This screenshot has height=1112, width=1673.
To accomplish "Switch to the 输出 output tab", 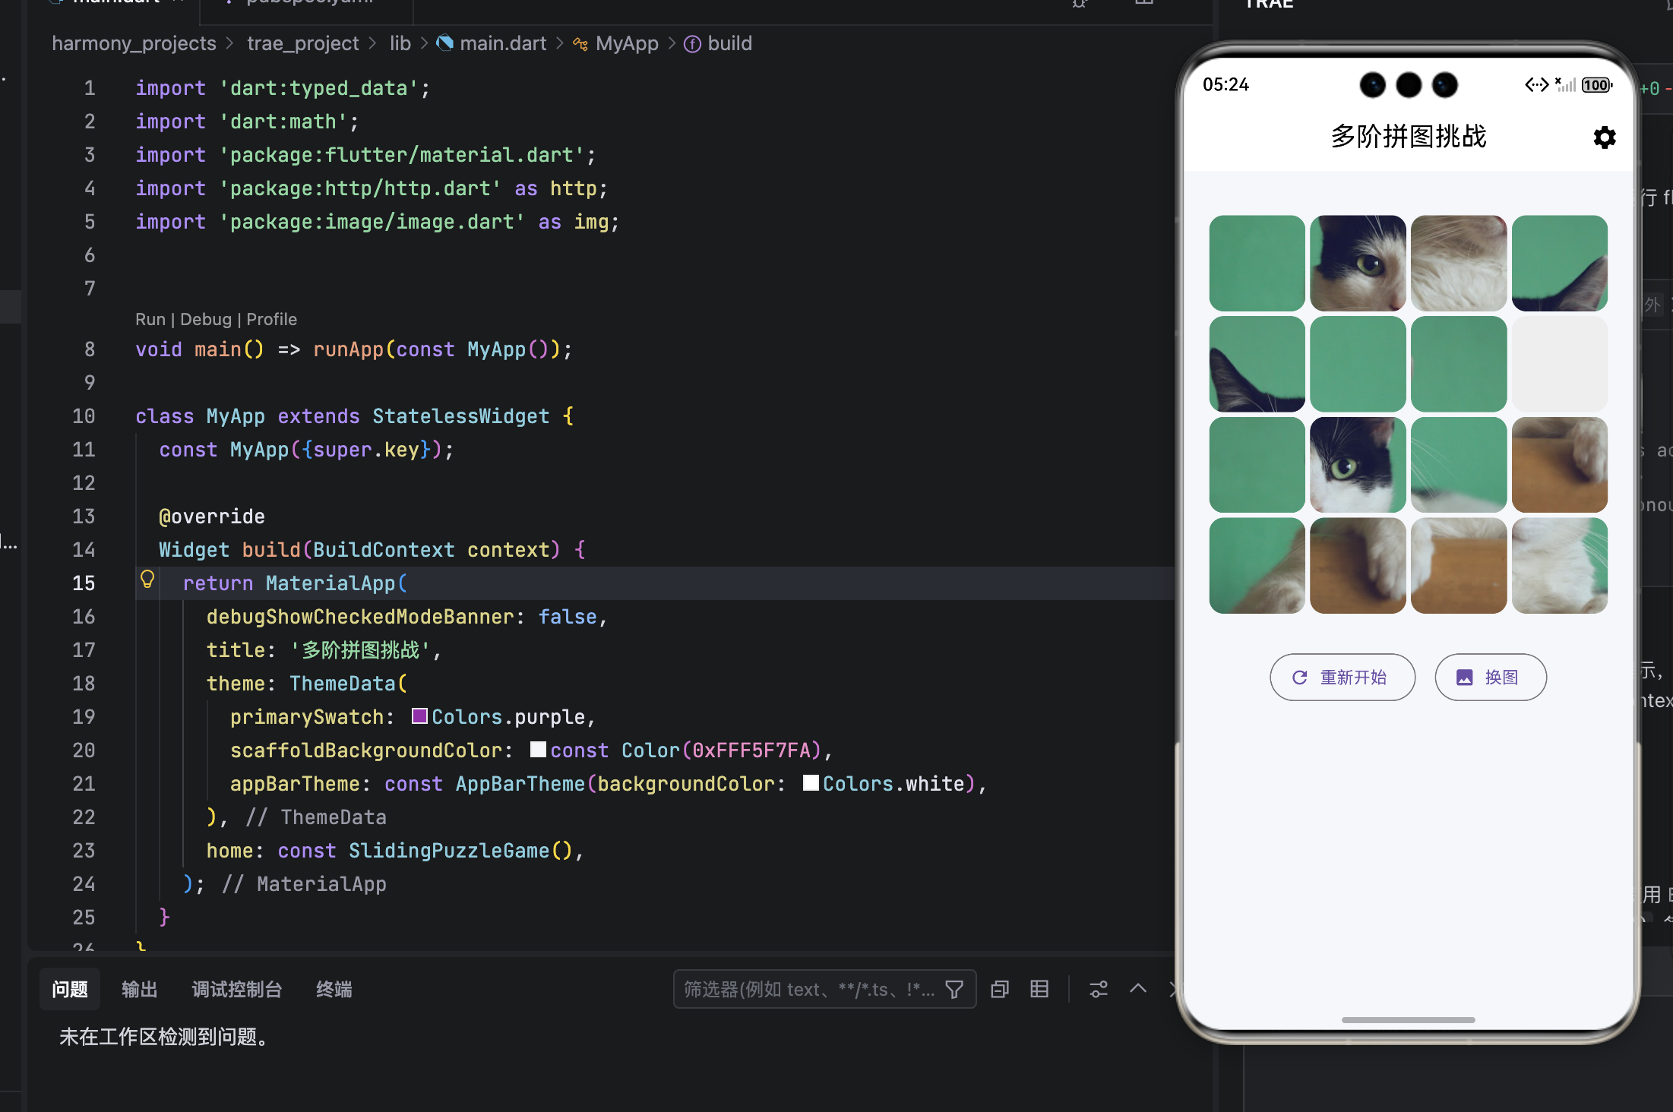I will (139, 990).
